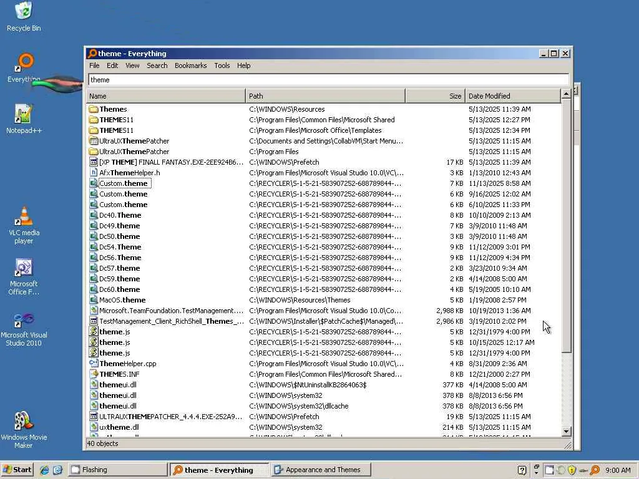
Task: Click the THEMES.INF file icon
Action: tap(94, 374)
